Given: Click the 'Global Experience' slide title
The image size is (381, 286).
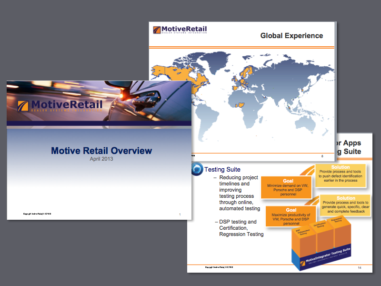Looking at the screenshot, I should [x=291, y=36].
